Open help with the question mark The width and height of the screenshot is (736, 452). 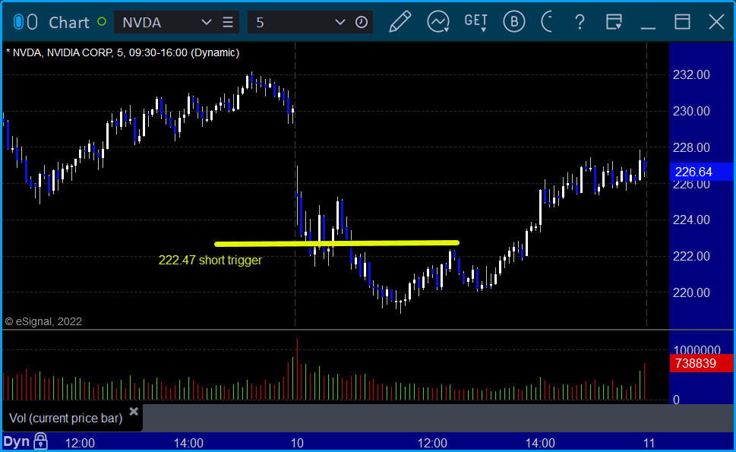click(x=580, y=22)
